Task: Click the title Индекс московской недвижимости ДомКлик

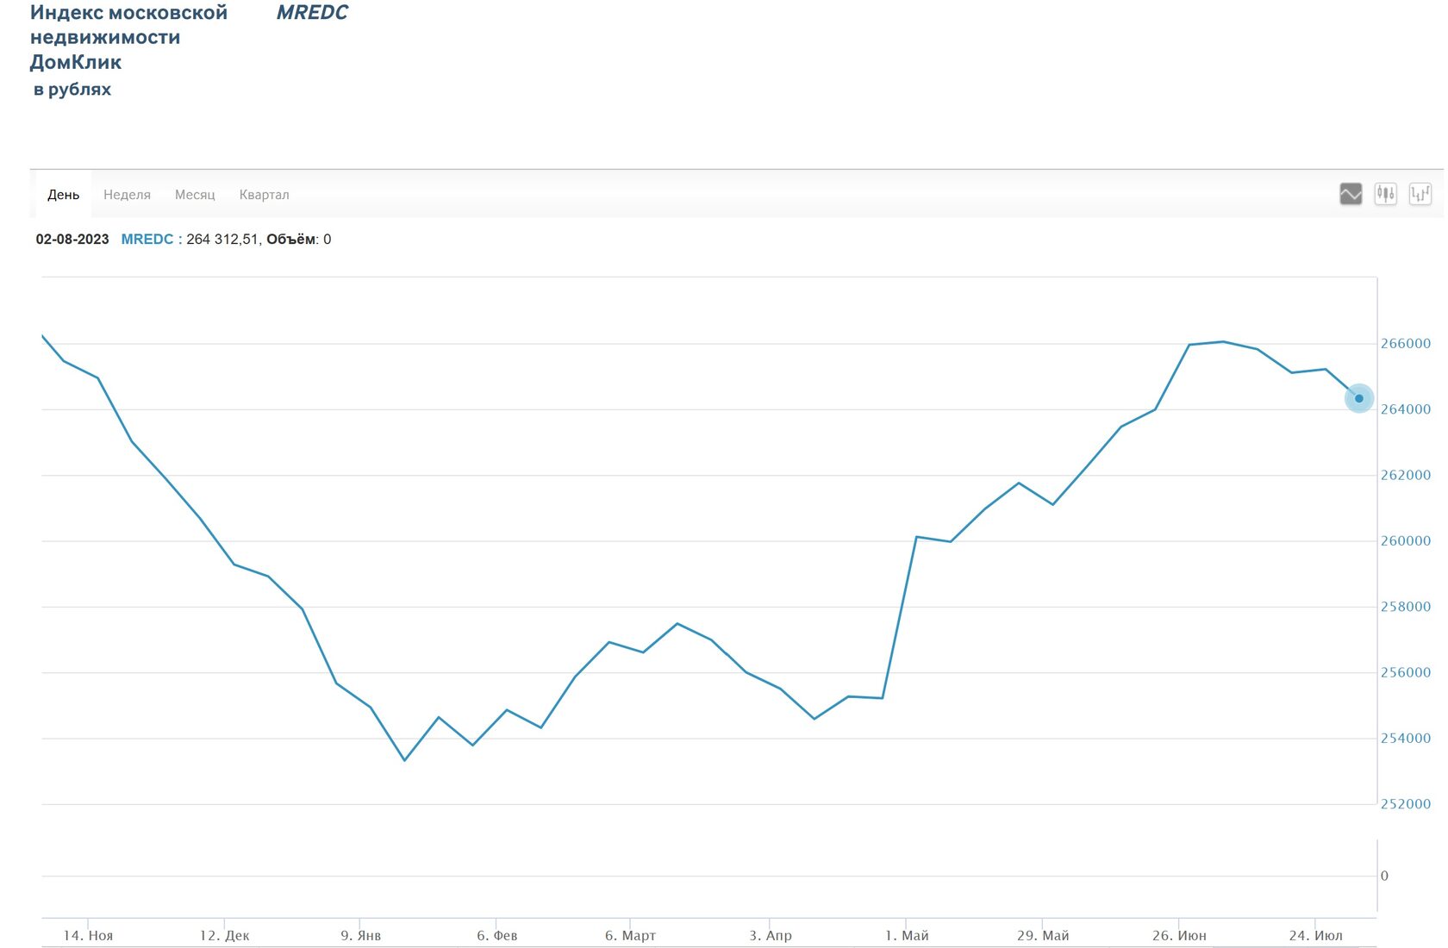Action: click(x=128, y=37)
